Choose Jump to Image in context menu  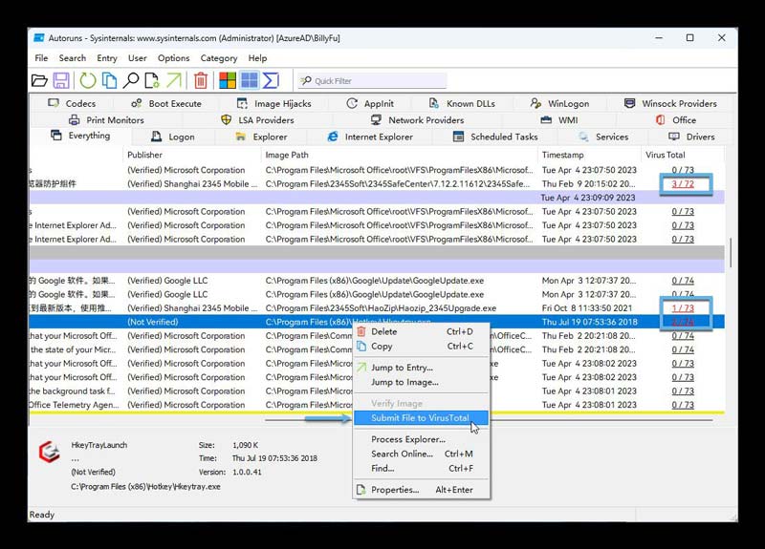tap(421, 383)
